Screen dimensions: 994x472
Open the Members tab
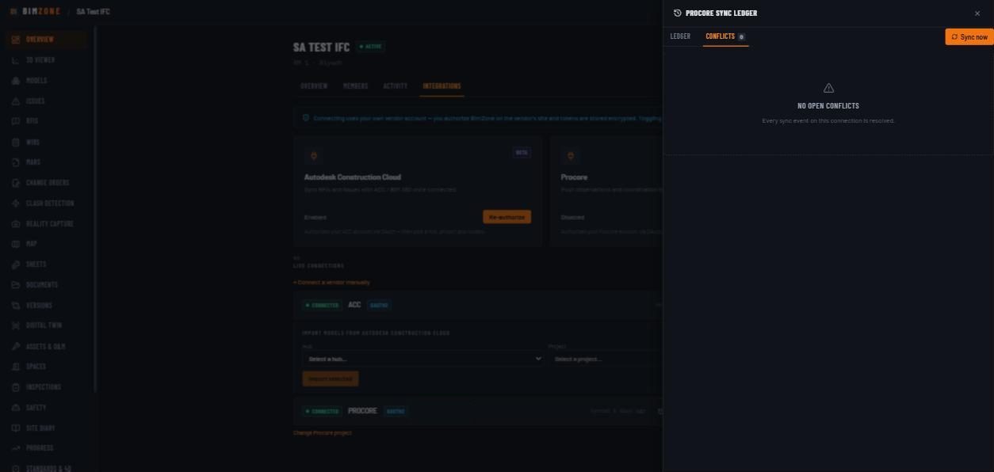[355, 86]
